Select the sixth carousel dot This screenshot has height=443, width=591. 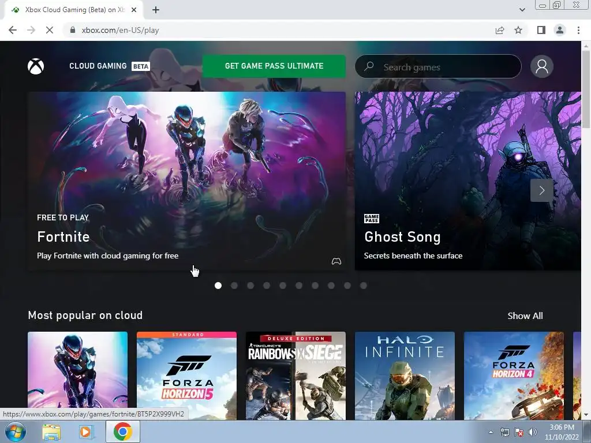(x=299, y=286)
